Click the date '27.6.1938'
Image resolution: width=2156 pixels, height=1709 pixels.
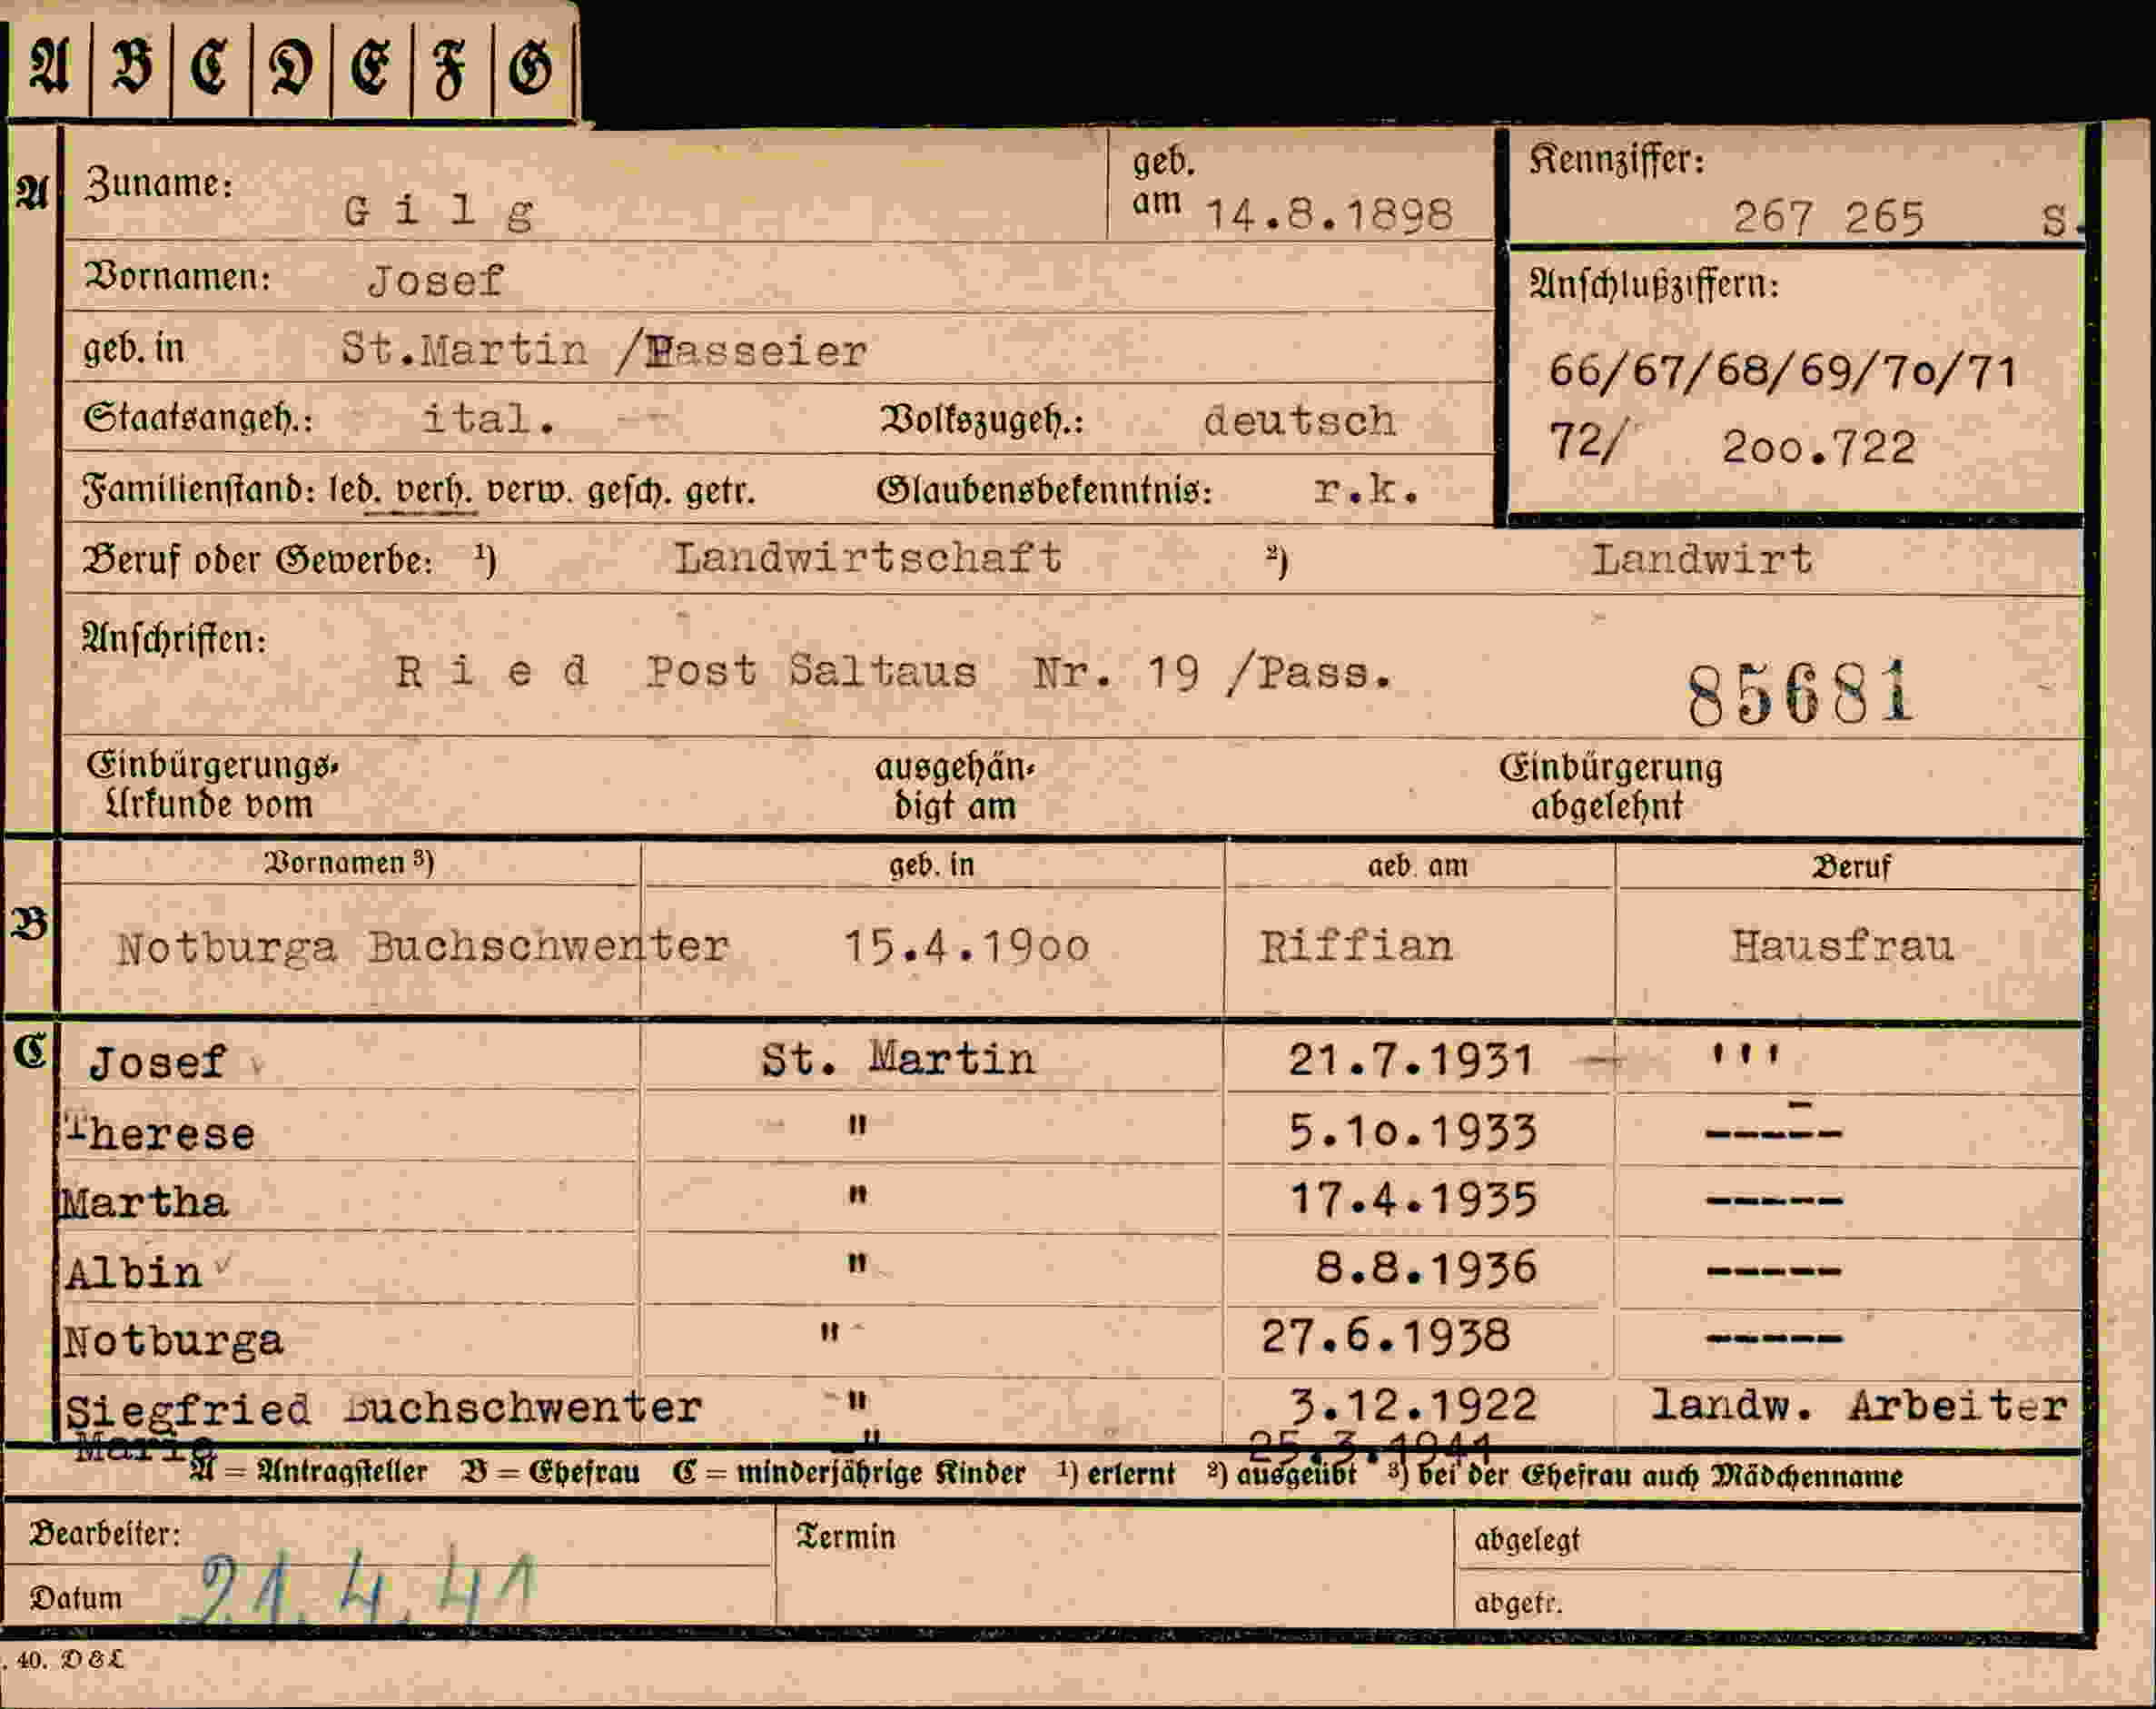tap(1385, 1336)
